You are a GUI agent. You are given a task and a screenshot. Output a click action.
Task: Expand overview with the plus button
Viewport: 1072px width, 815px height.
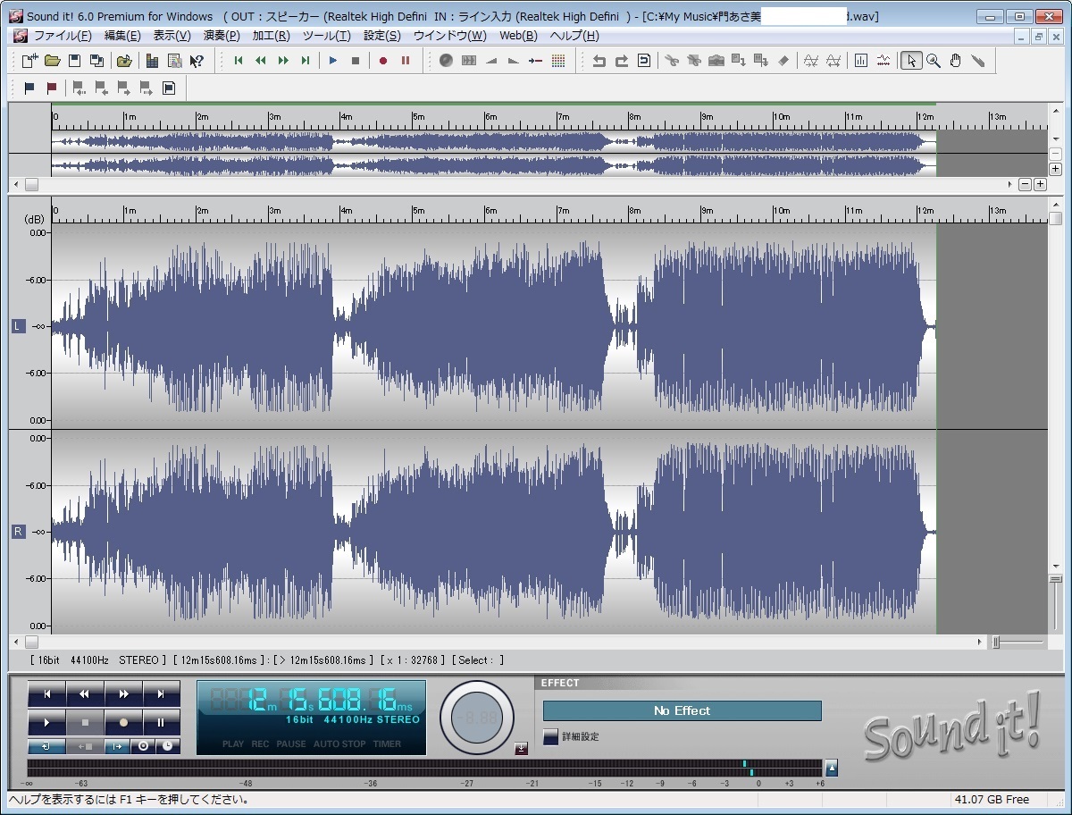(1055, 169)
